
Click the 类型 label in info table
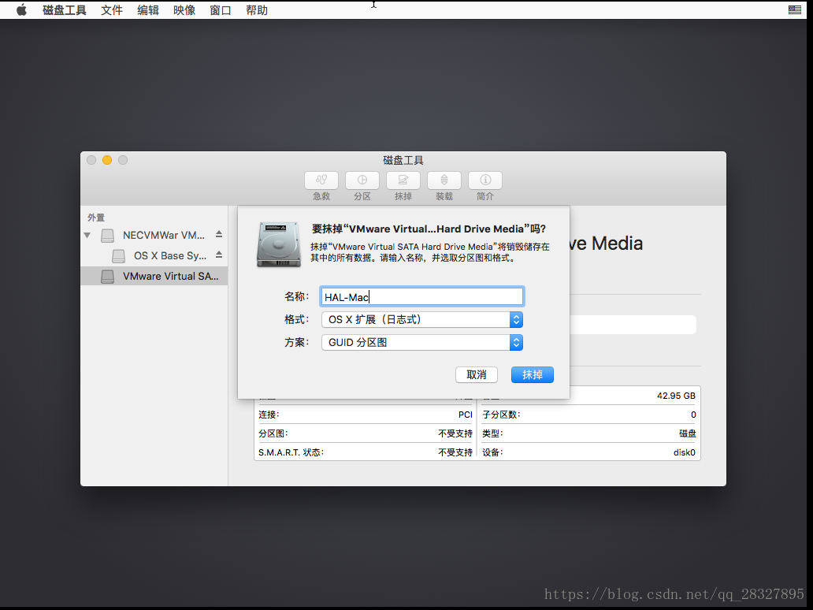click(x=492, y=433)
